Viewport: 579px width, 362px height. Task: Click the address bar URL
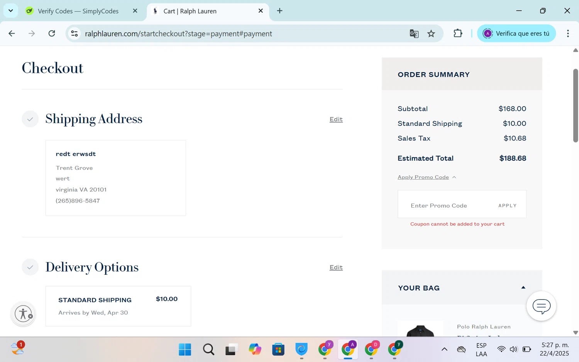pyautogui.click(x=178, y=34)
